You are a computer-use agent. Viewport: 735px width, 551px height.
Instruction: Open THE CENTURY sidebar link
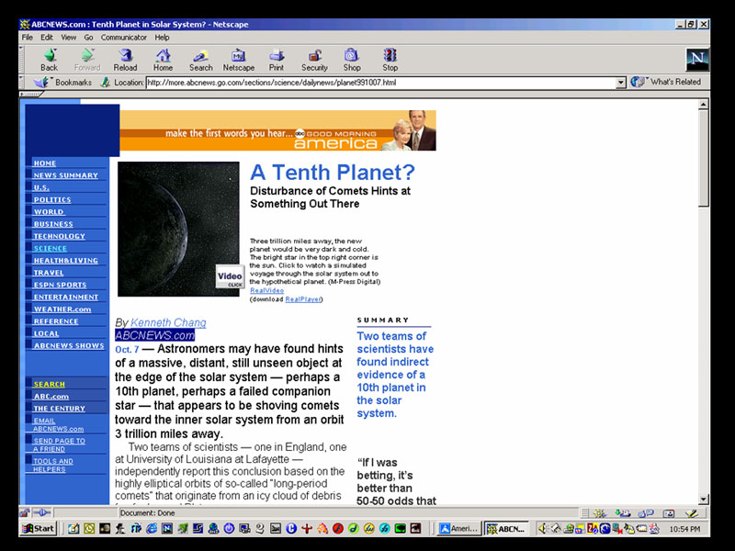(x=60, y=409)
